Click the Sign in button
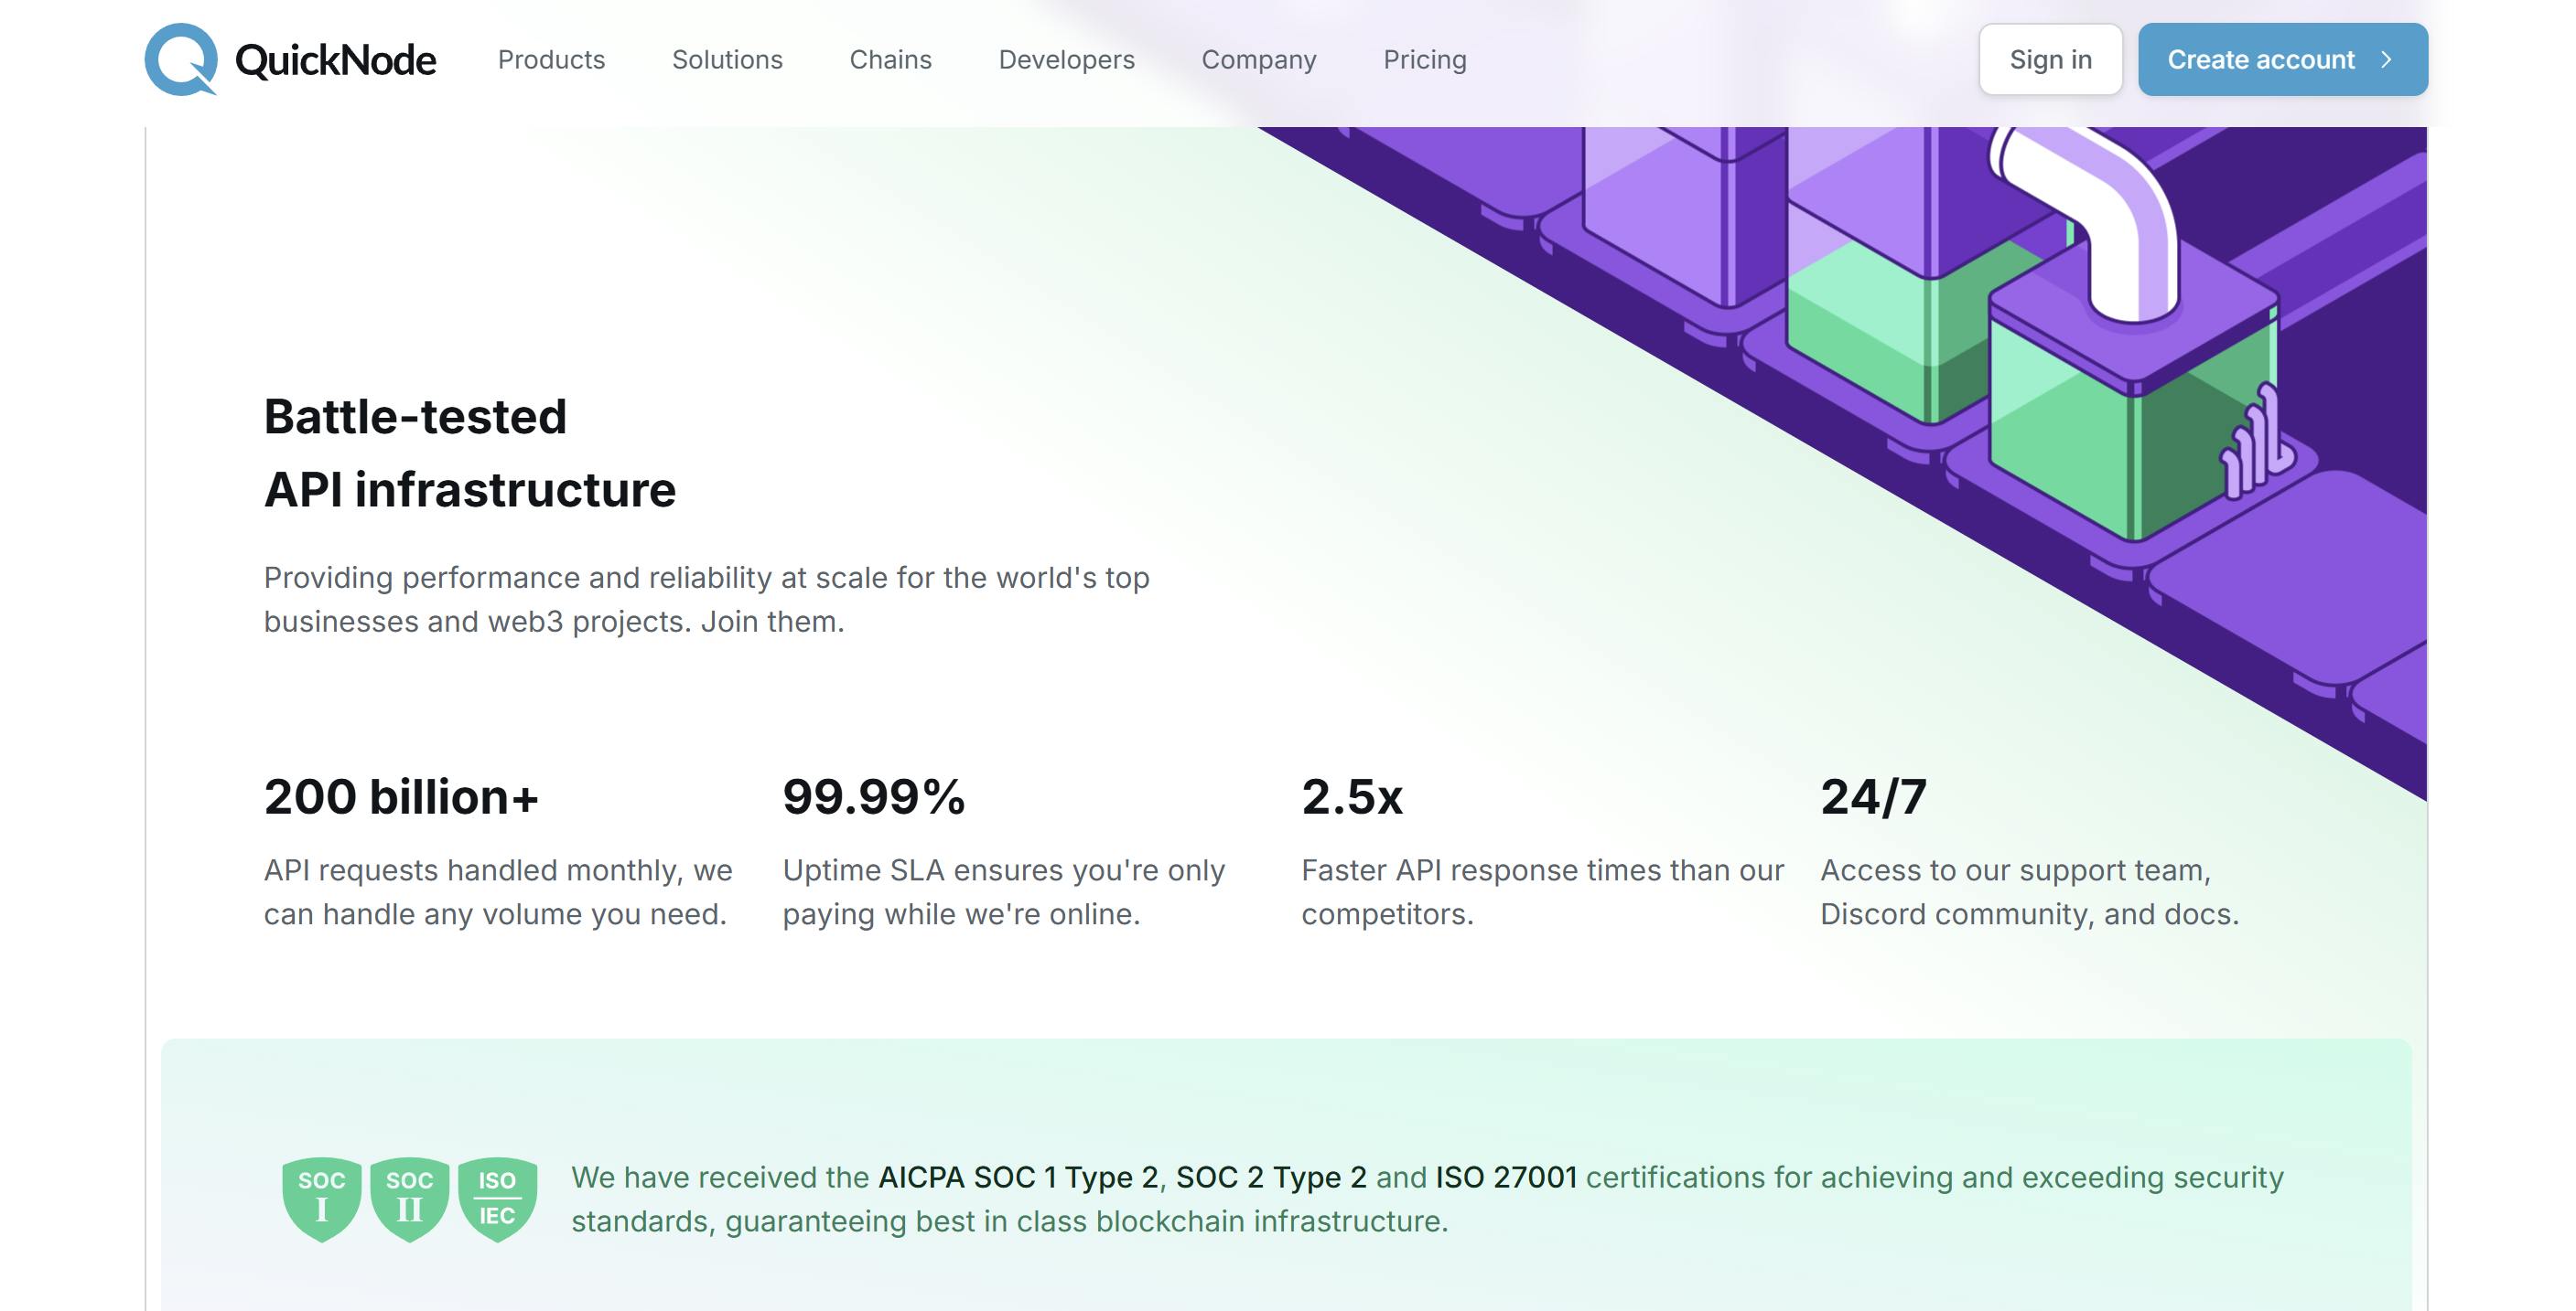2576x1311 pixels. (x=2051, y=59)
